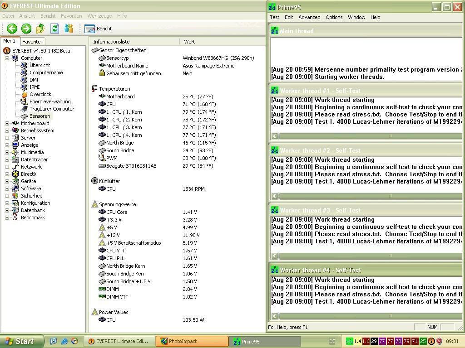This screenshot has height=348, width=465.
Task: Select Tragbarer Computer in the tree
Action: point(52,109)
